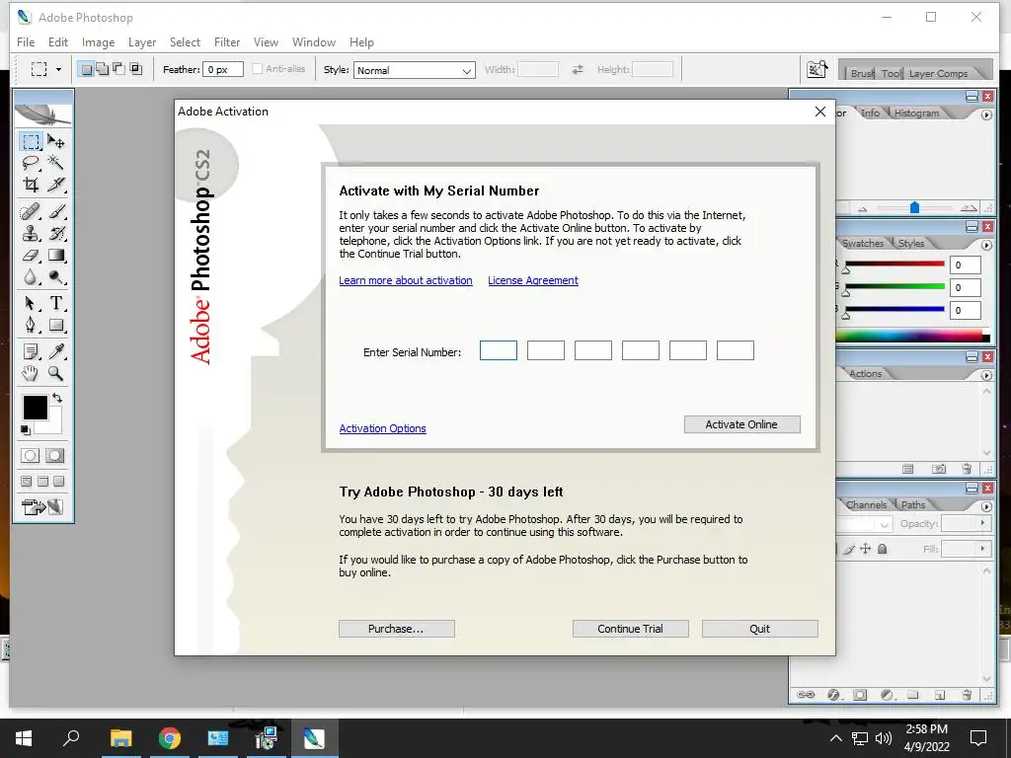Select the Lasso tool
The height and width of the screenshot is (758, 1011).
pos(31,163)
